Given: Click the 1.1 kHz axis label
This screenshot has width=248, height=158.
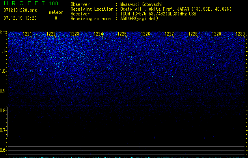Looking at the screenshot, I should (4, 51).
